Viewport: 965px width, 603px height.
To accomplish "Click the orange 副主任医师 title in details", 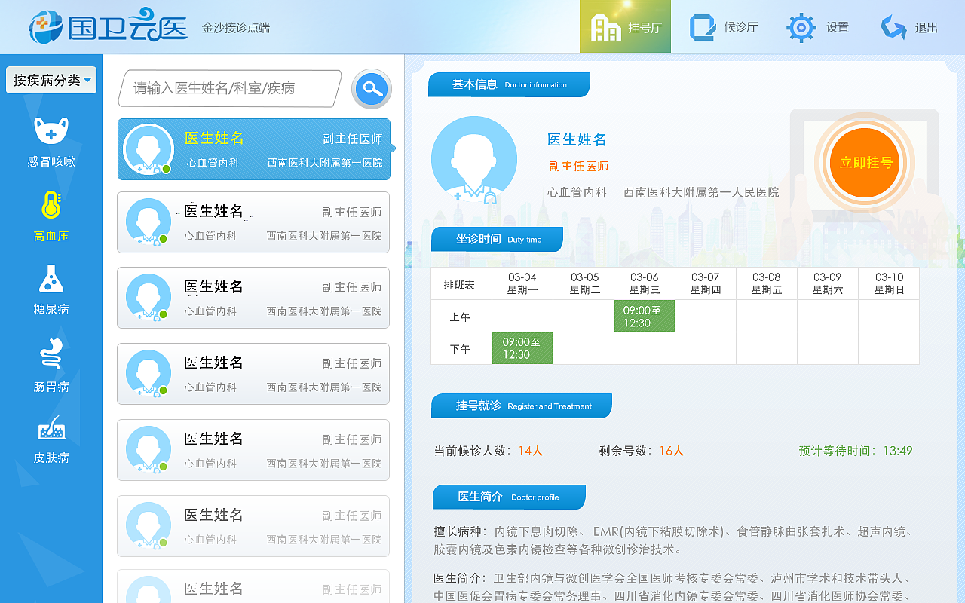I will (579, 166).
